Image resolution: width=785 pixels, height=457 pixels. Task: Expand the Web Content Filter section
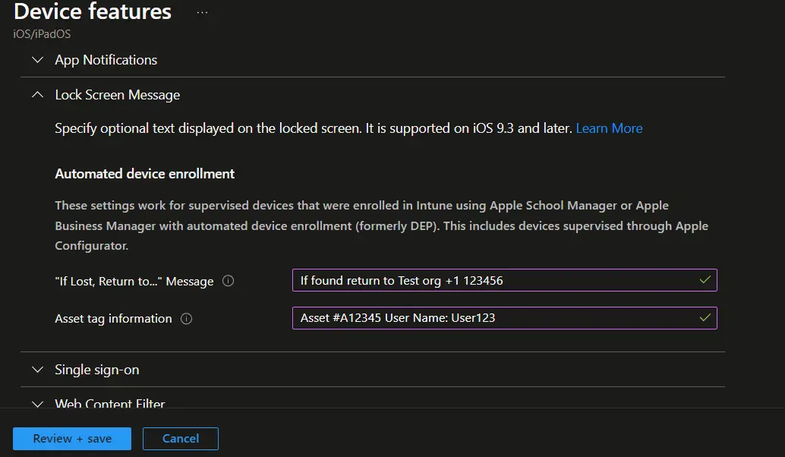click(x=109, y=404)
